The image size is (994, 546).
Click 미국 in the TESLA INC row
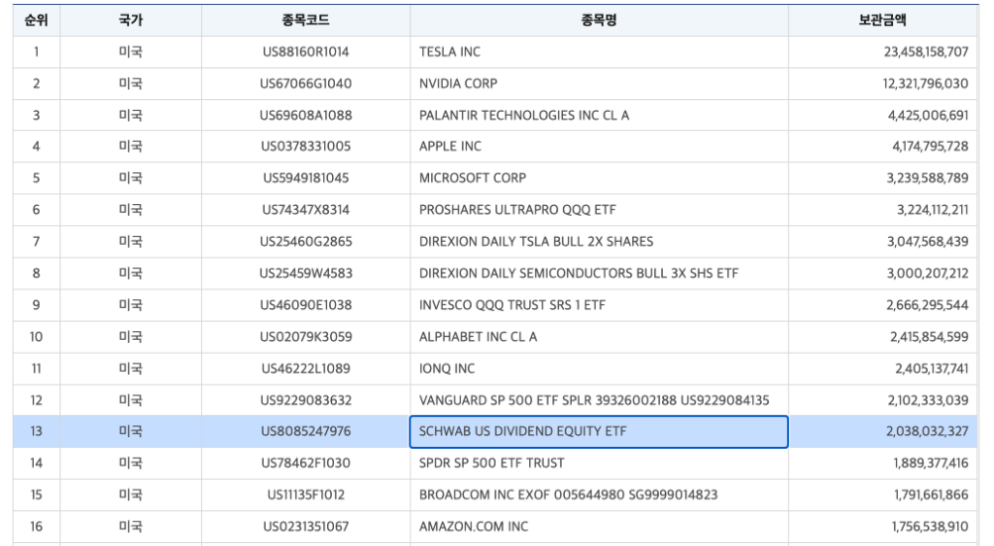131,52
